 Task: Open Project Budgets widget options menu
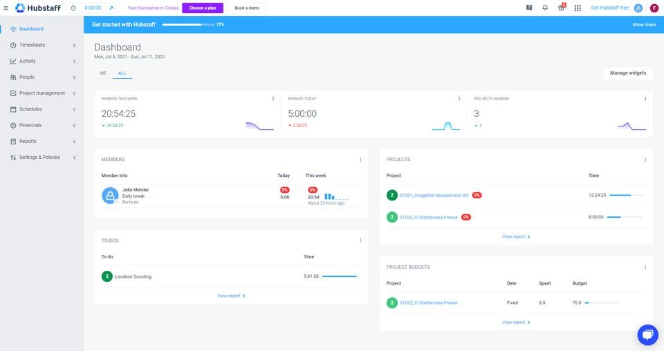tap(645, 267)
